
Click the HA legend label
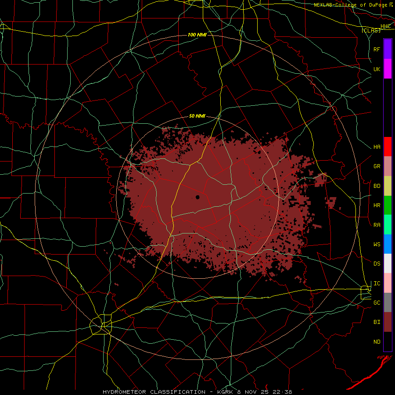pos(377,147)
